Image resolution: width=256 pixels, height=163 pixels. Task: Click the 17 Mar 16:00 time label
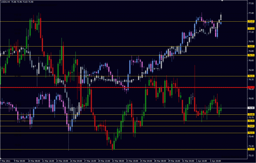pyautogui.click(x=90, y=161)
